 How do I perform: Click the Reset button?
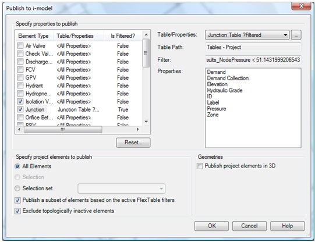tap(133, 143)
